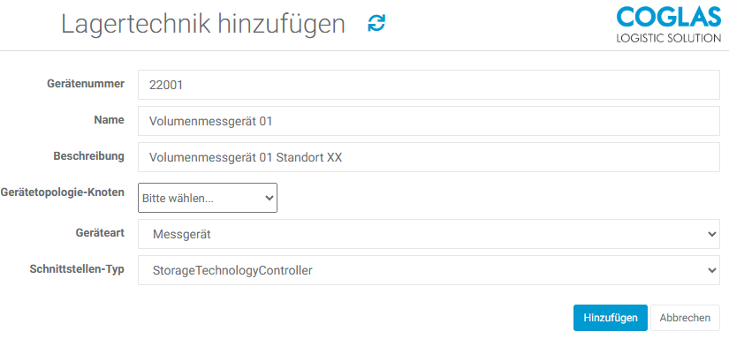Click the Beschreibung label text

click(x=88, y=156)
